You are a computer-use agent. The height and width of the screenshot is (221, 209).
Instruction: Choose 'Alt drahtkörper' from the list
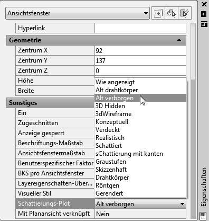tap(140, 90)
